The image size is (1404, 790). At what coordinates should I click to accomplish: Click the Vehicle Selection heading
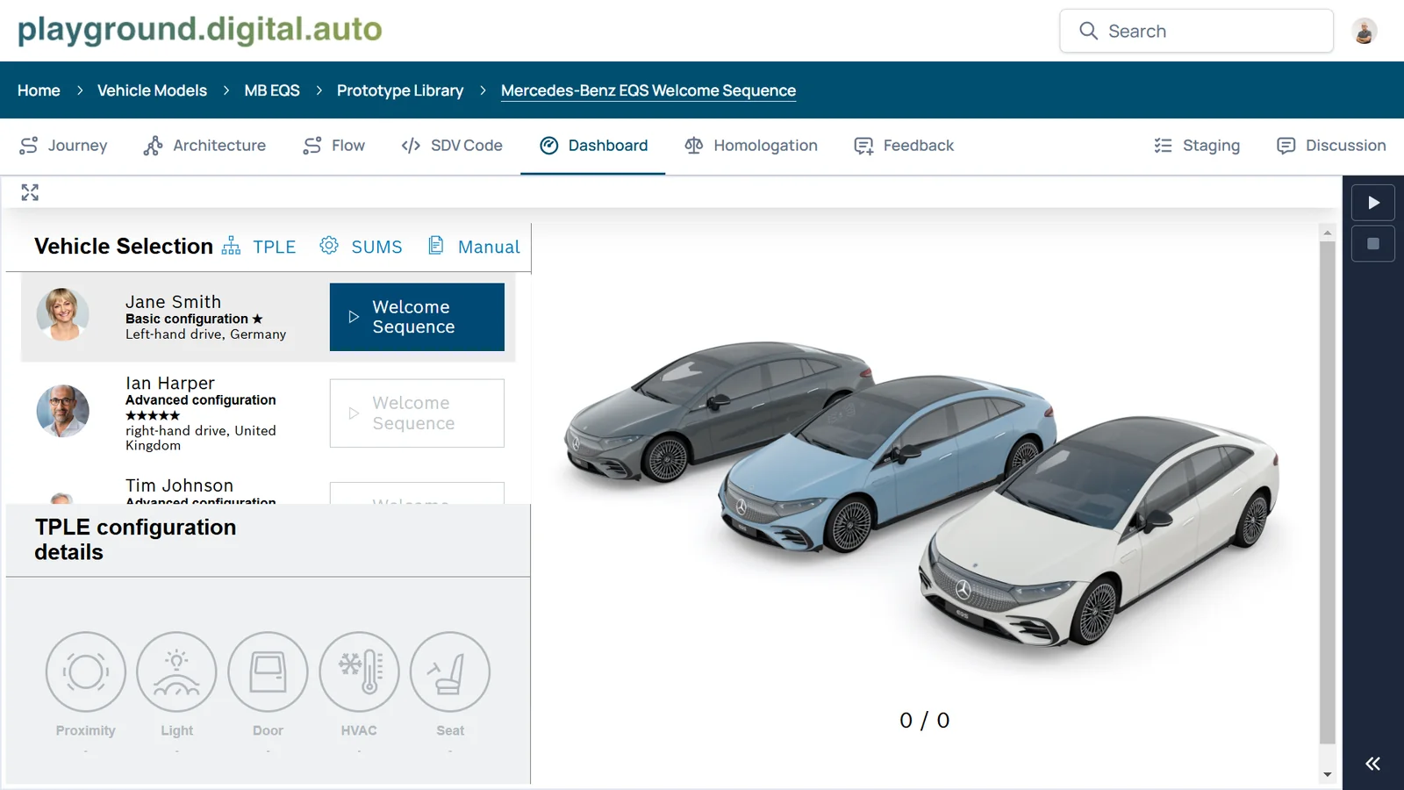point(124,247)
